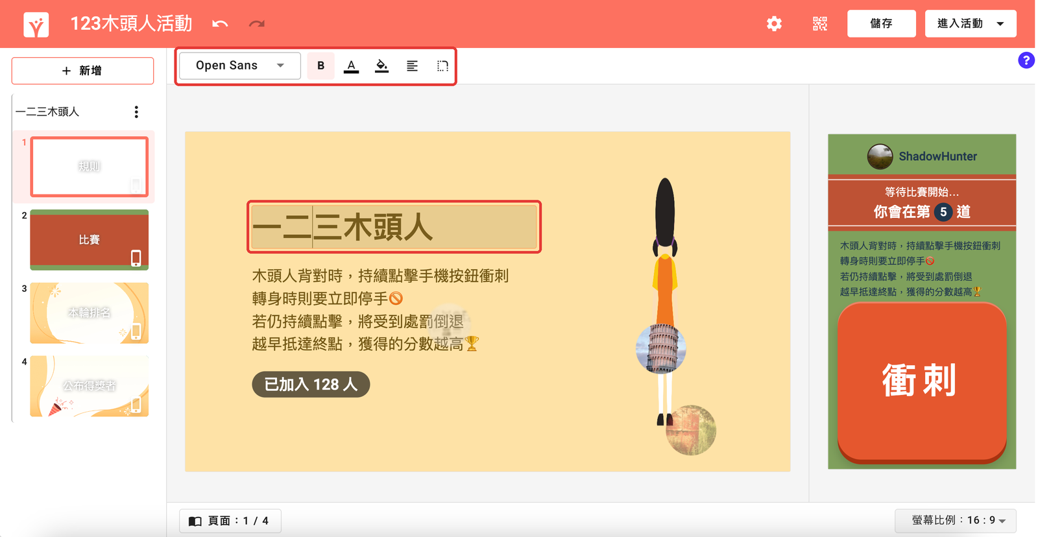Select slide 2 比賽 thumbnail
Image resolution: width=1038 pixels, height=537 pixels.
click(90, 240)
